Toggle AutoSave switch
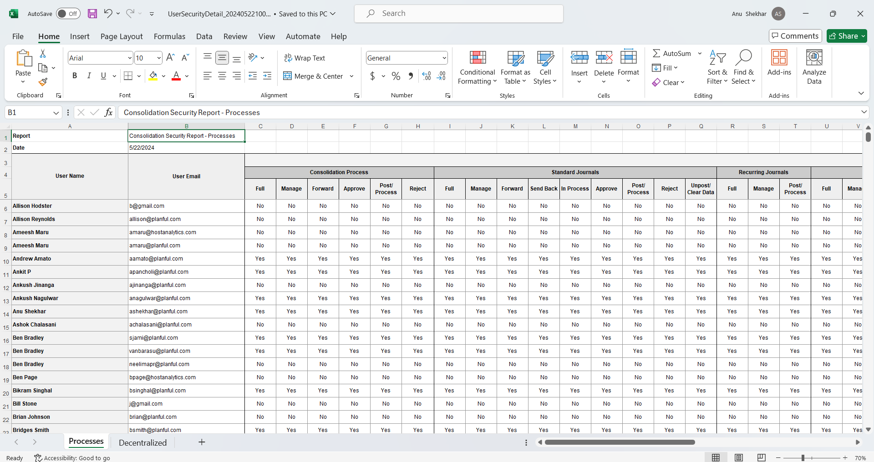This screenshot has width=874, height=462. pyautogui.click(x=68, y=14)
